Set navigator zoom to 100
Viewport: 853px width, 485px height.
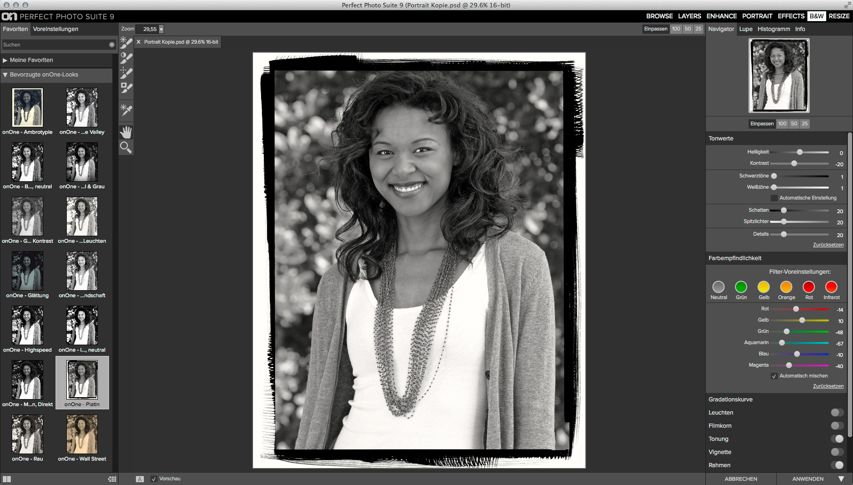(x=782, y=124)
